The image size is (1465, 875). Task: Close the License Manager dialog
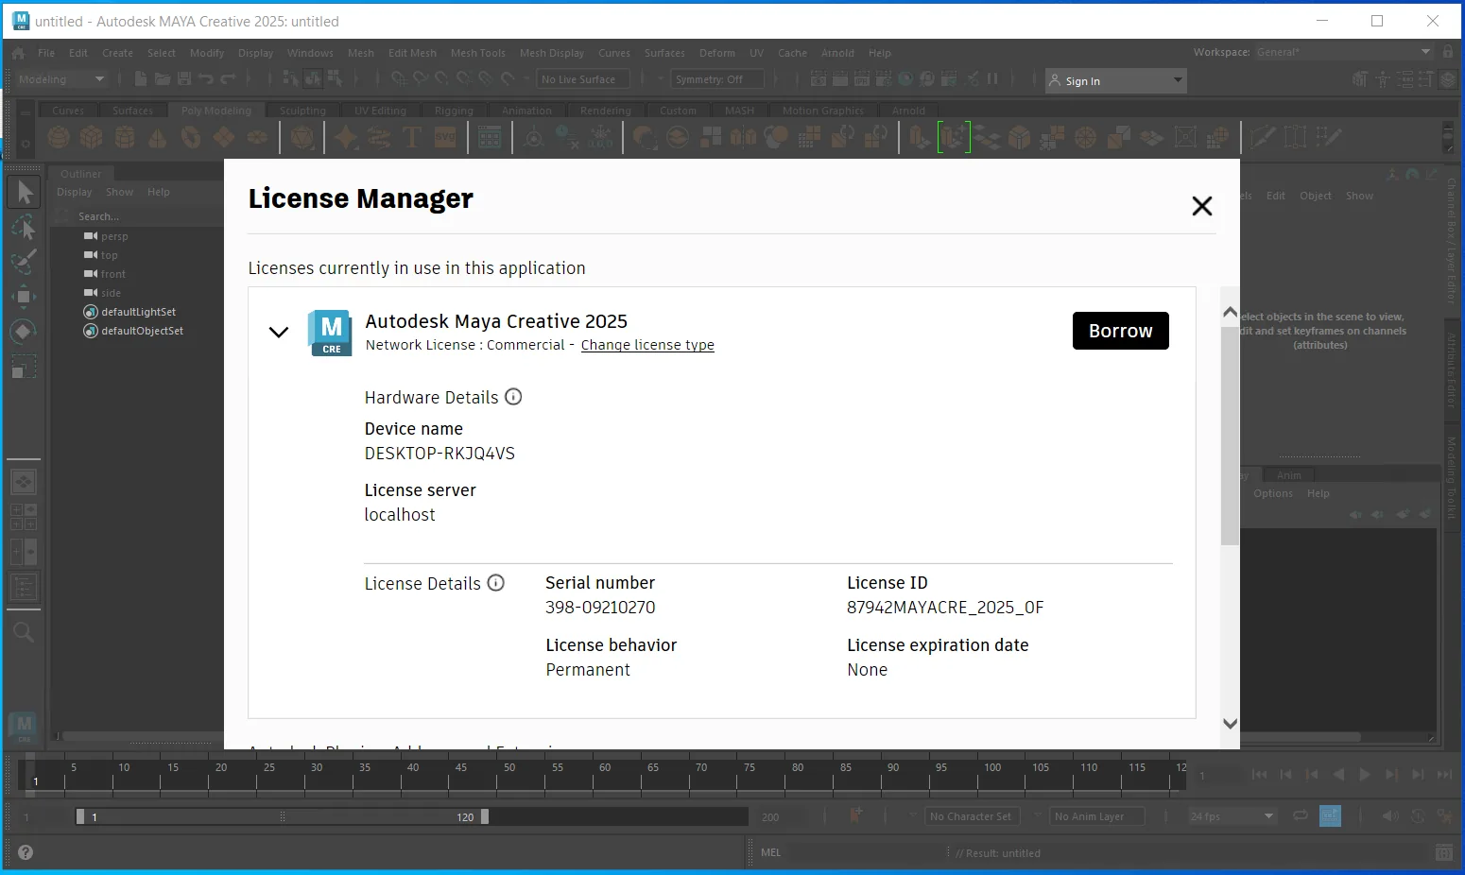[1201, 205]
